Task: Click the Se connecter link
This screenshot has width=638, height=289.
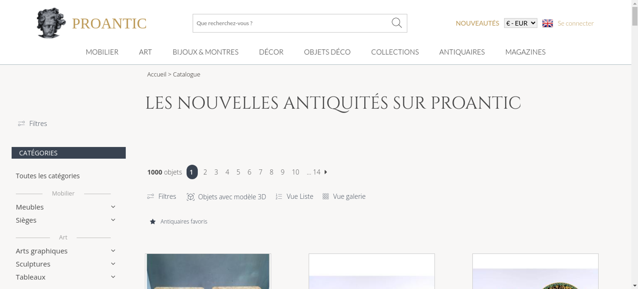Action: pyautogui.click(x=575, y=23)
